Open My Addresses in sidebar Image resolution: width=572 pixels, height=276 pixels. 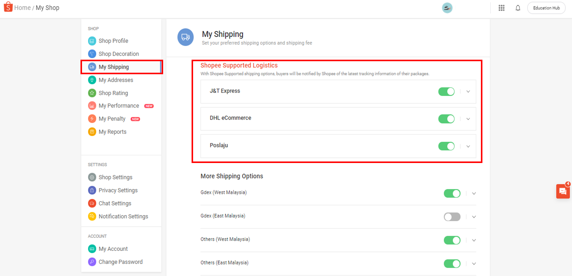(116, 80)
